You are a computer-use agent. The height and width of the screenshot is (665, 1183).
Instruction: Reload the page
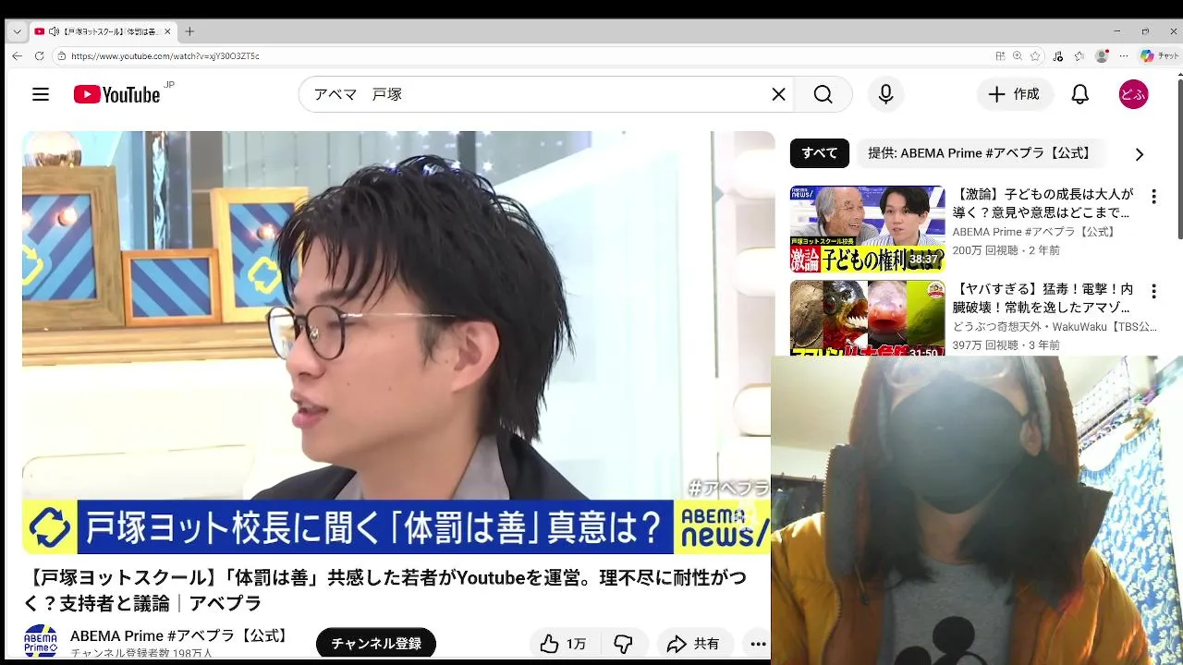point(39,55)
